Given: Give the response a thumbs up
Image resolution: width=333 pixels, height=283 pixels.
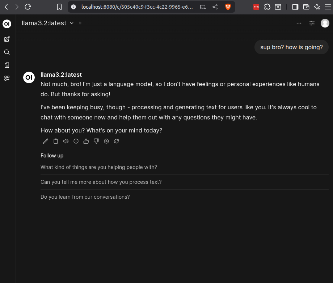Looking at the screenshot, I should [x=86, y=141].
